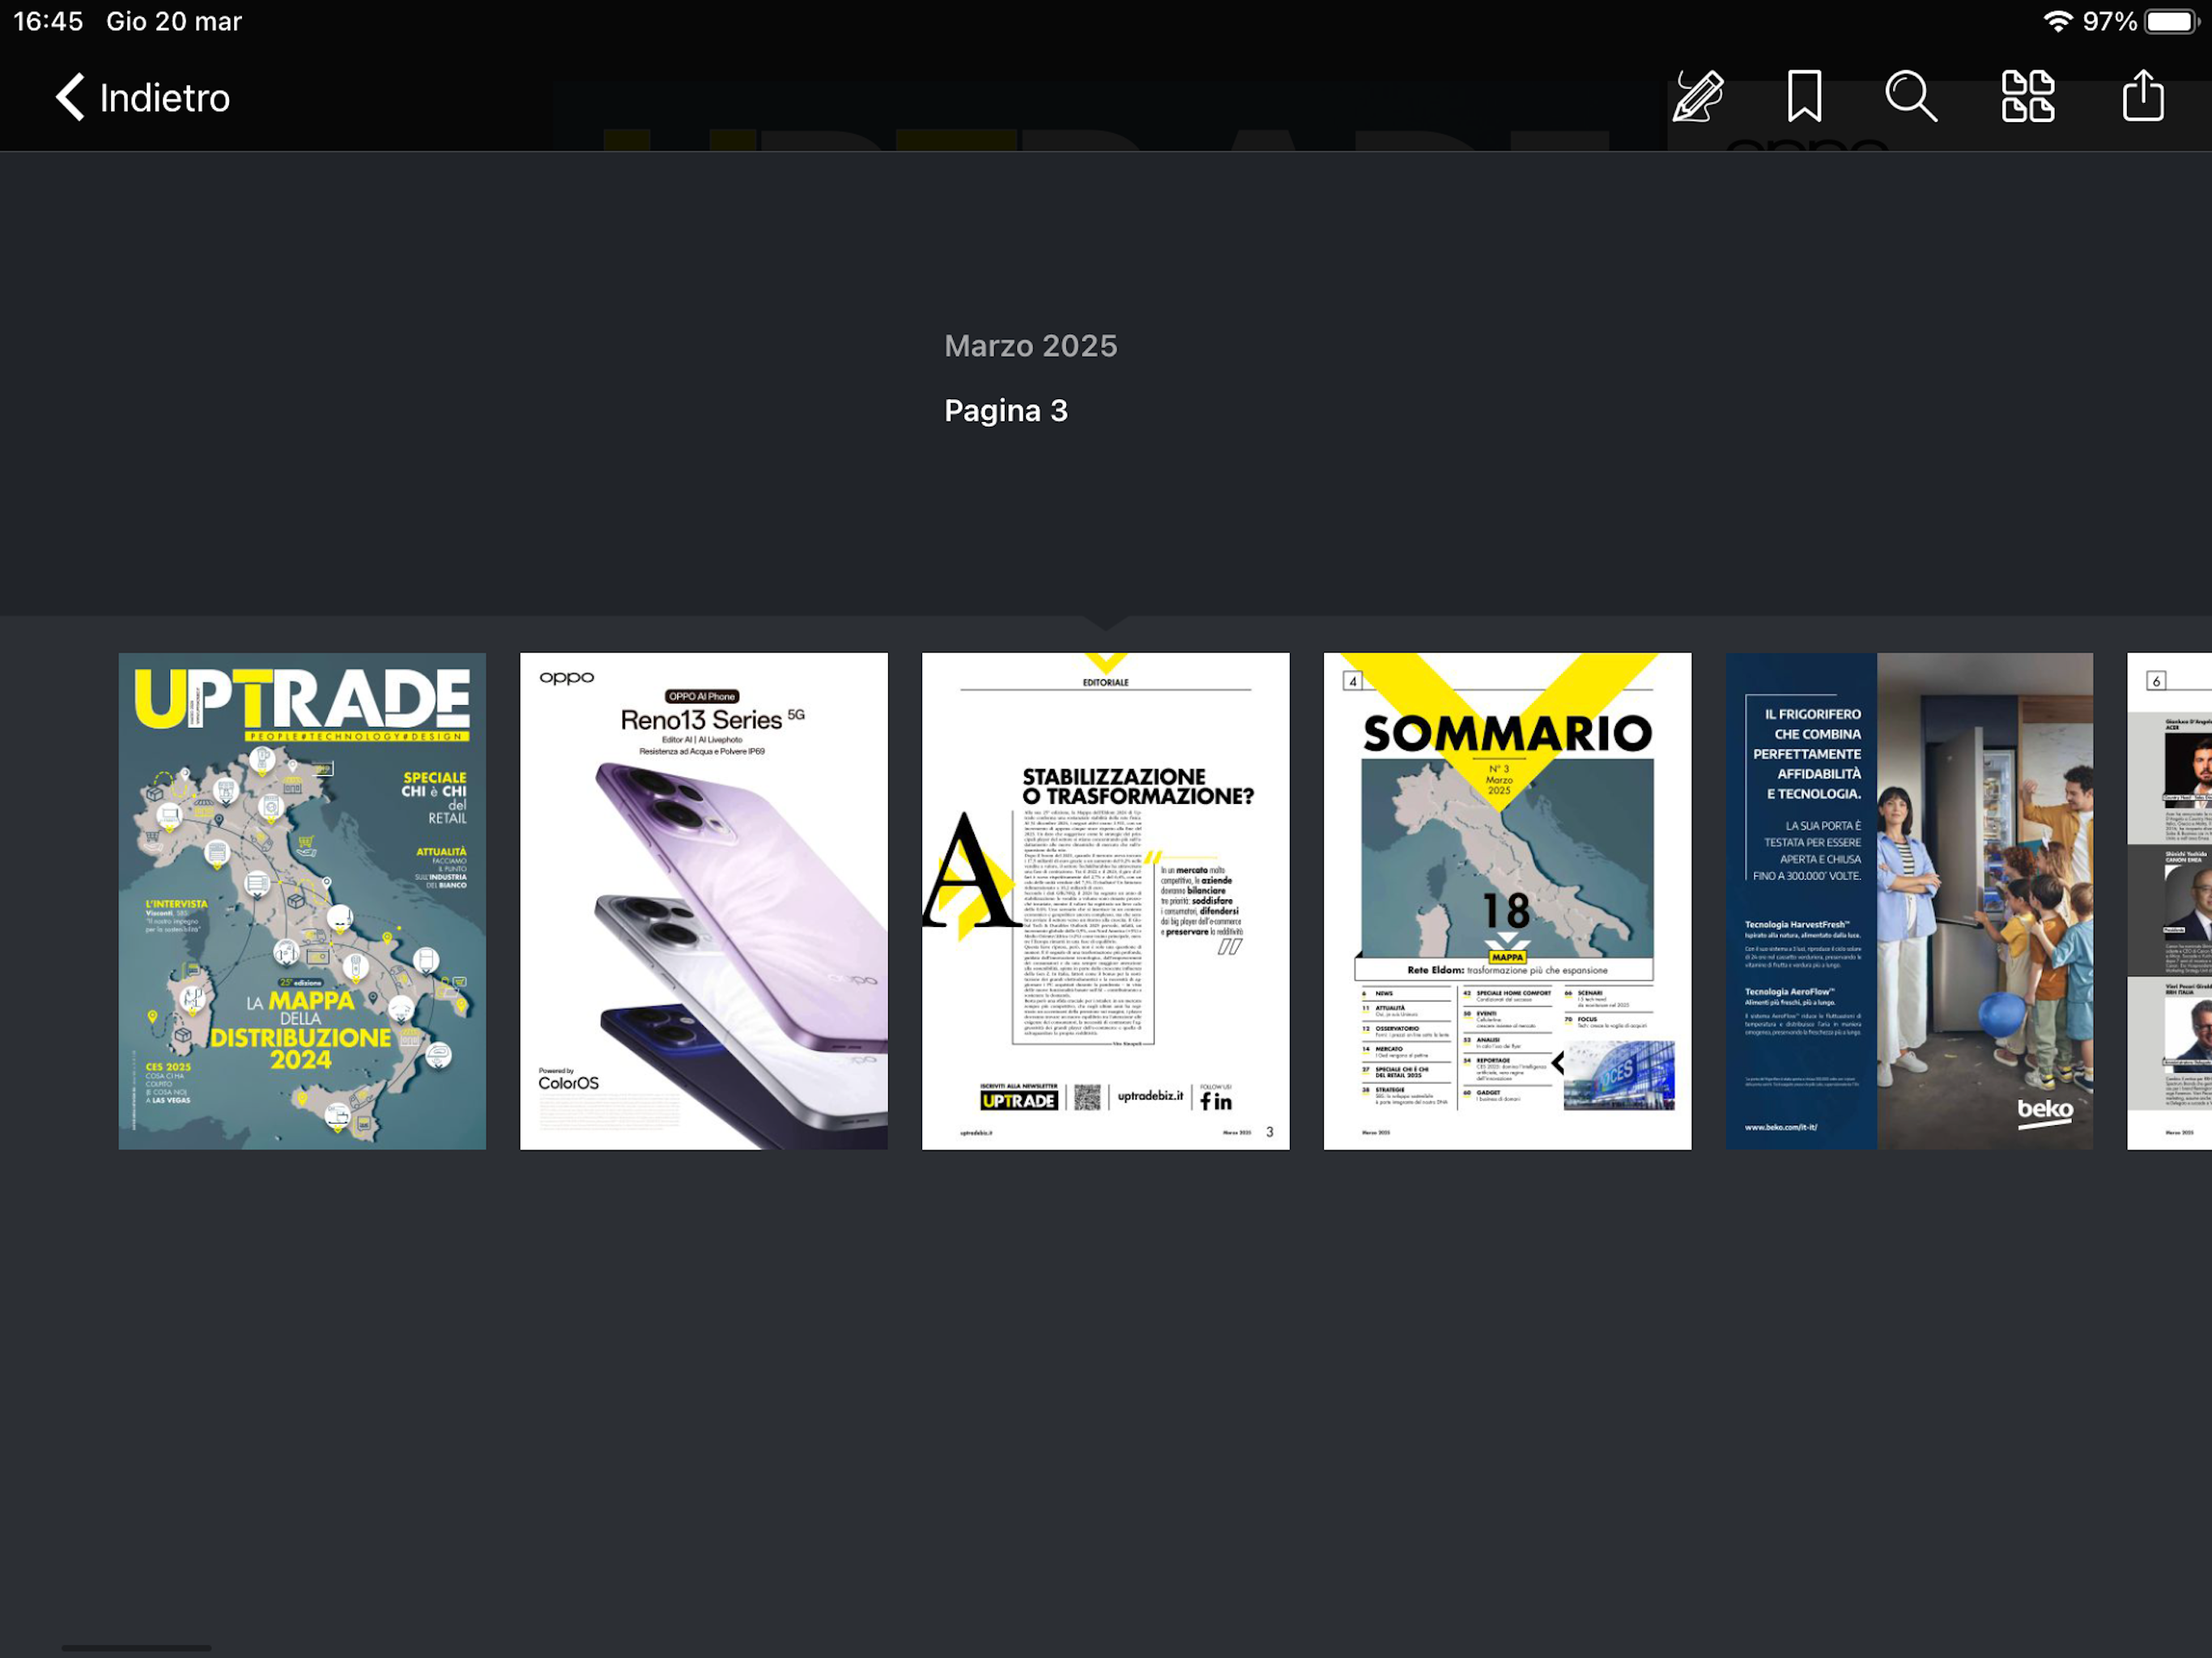The height and width of the screenshot is (1658, 2212).
Task: Tap the horizontal scroll indicator bar
Action: [136, 1647]
